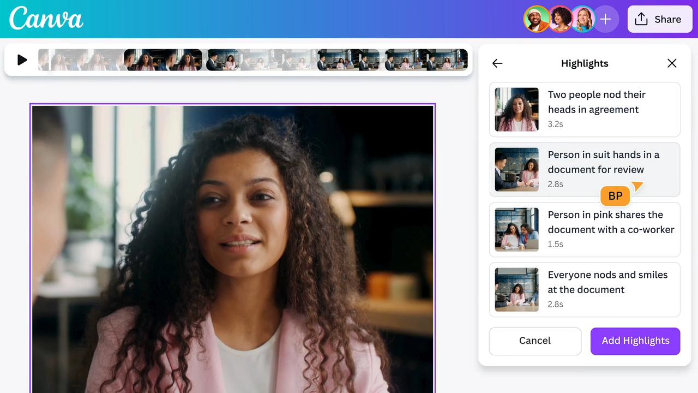The height and width of the screenshot is (393, 698).
Task: Select 'Two people nod their heads' highlight
Action: 585,109
